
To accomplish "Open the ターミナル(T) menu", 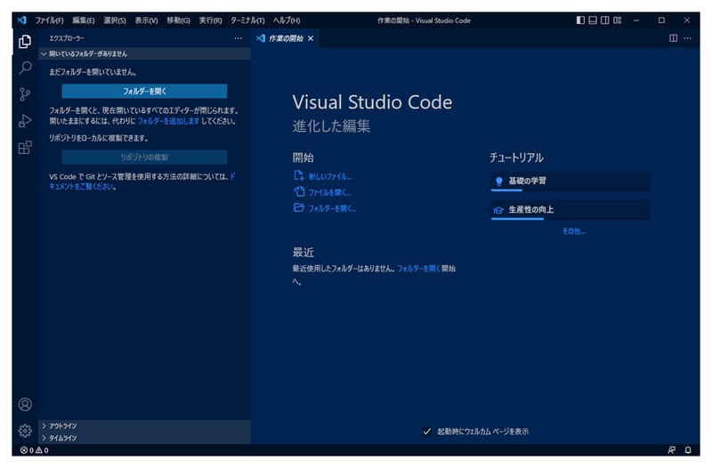I will (x=247, y=20).
